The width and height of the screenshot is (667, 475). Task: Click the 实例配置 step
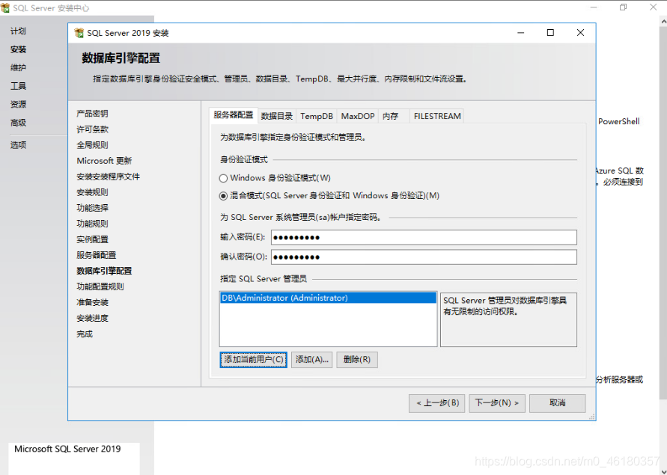(92, 239)
